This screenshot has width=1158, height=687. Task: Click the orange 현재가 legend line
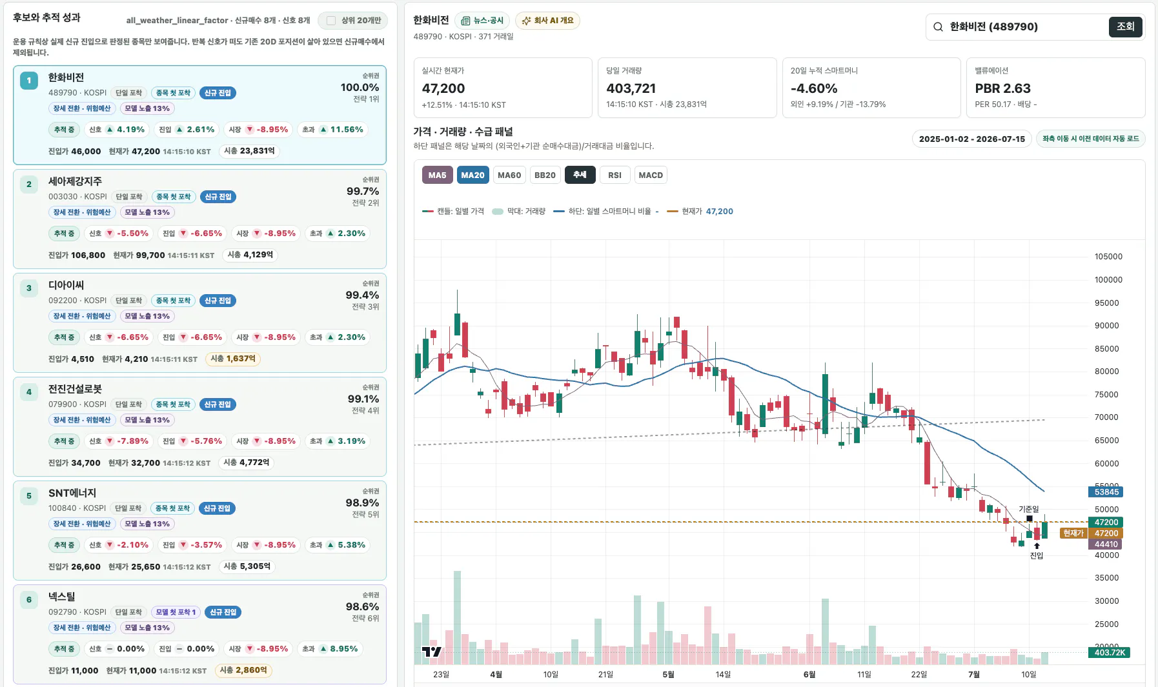click(x=673, y=212)
